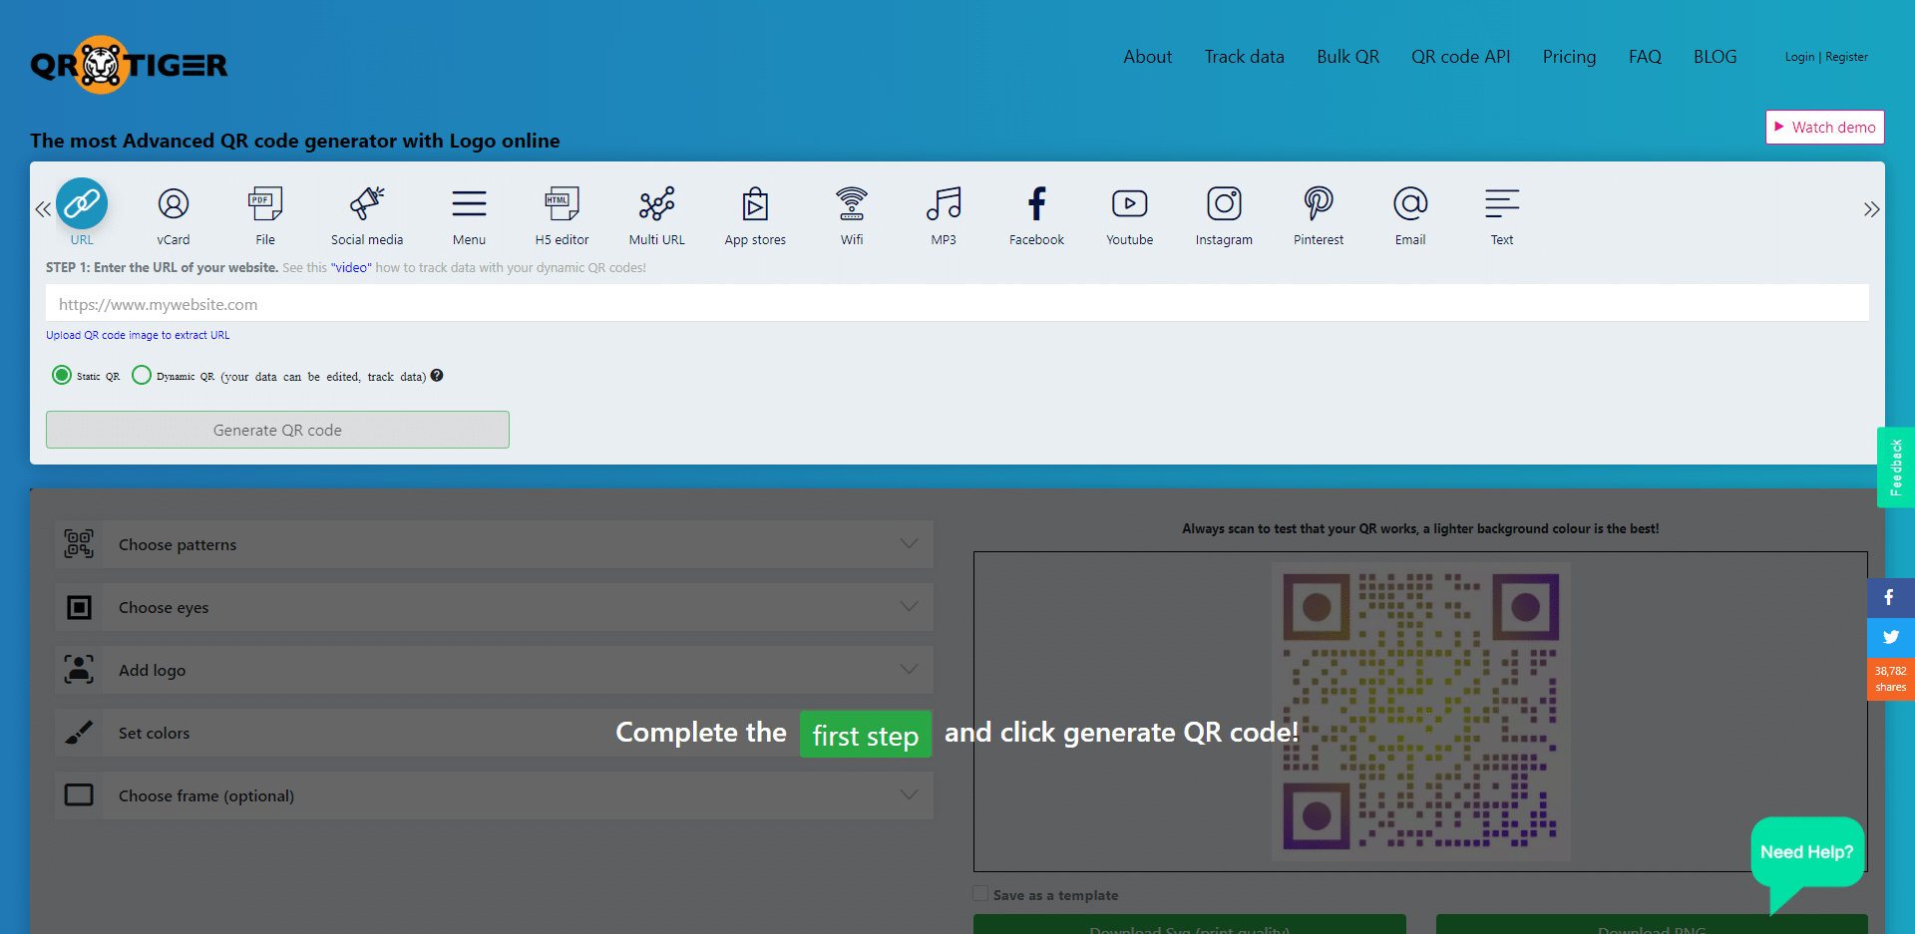
Task: Select the Social media megaphone icon
Action: coord(367,203)
